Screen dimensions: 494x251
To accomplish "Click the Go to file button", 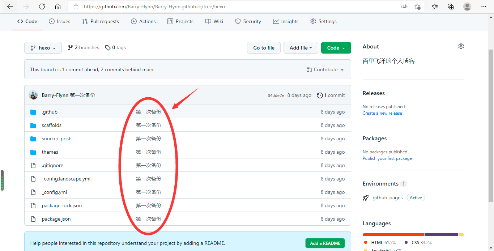I will [264, 48].
